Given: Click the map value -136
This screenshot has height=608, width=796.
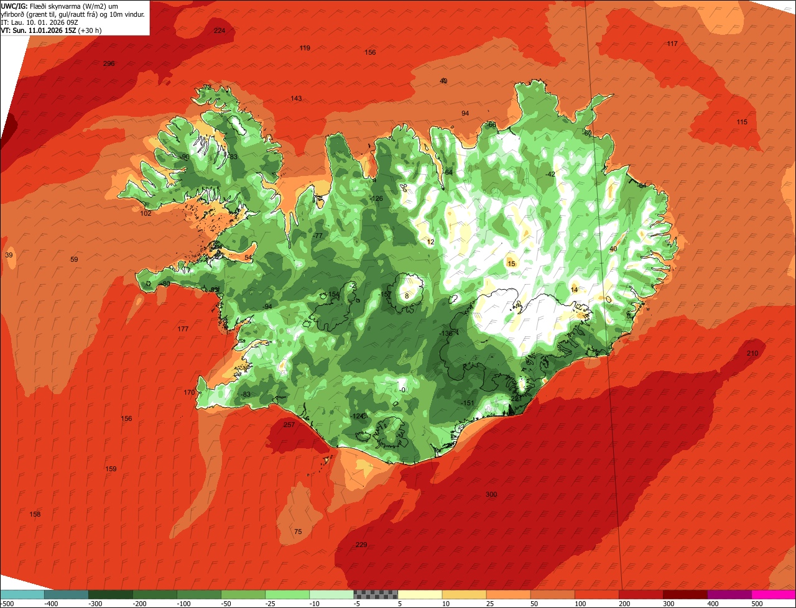Looking at the screenshot, I should pos(445,333).
